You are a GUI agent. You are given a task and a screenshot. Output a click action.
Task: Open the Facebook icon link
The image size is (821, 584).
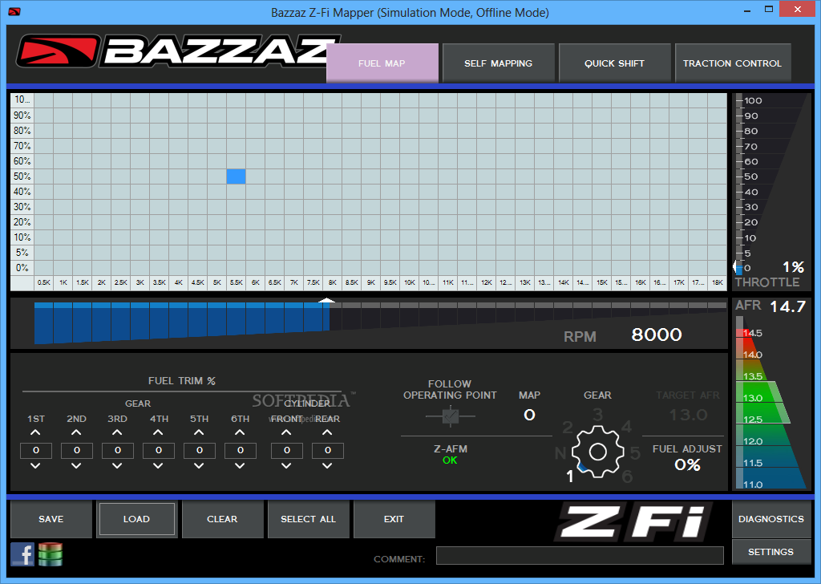click(x=22, y=554)
